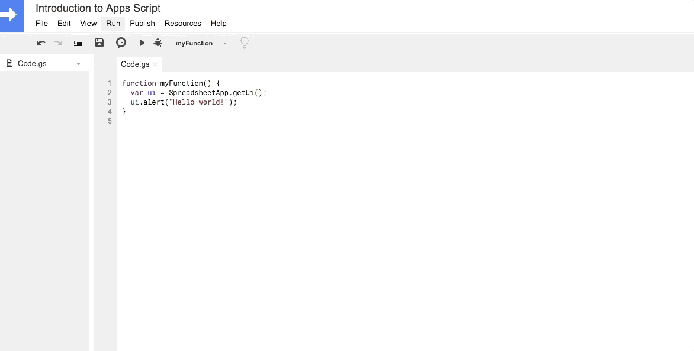The image size is (694, 351).
Task: Open the Publish menu
Action: pos(142,24)
